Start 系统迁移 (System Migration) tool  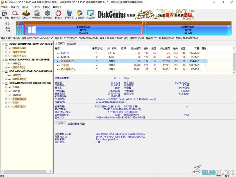pos(90,15)
